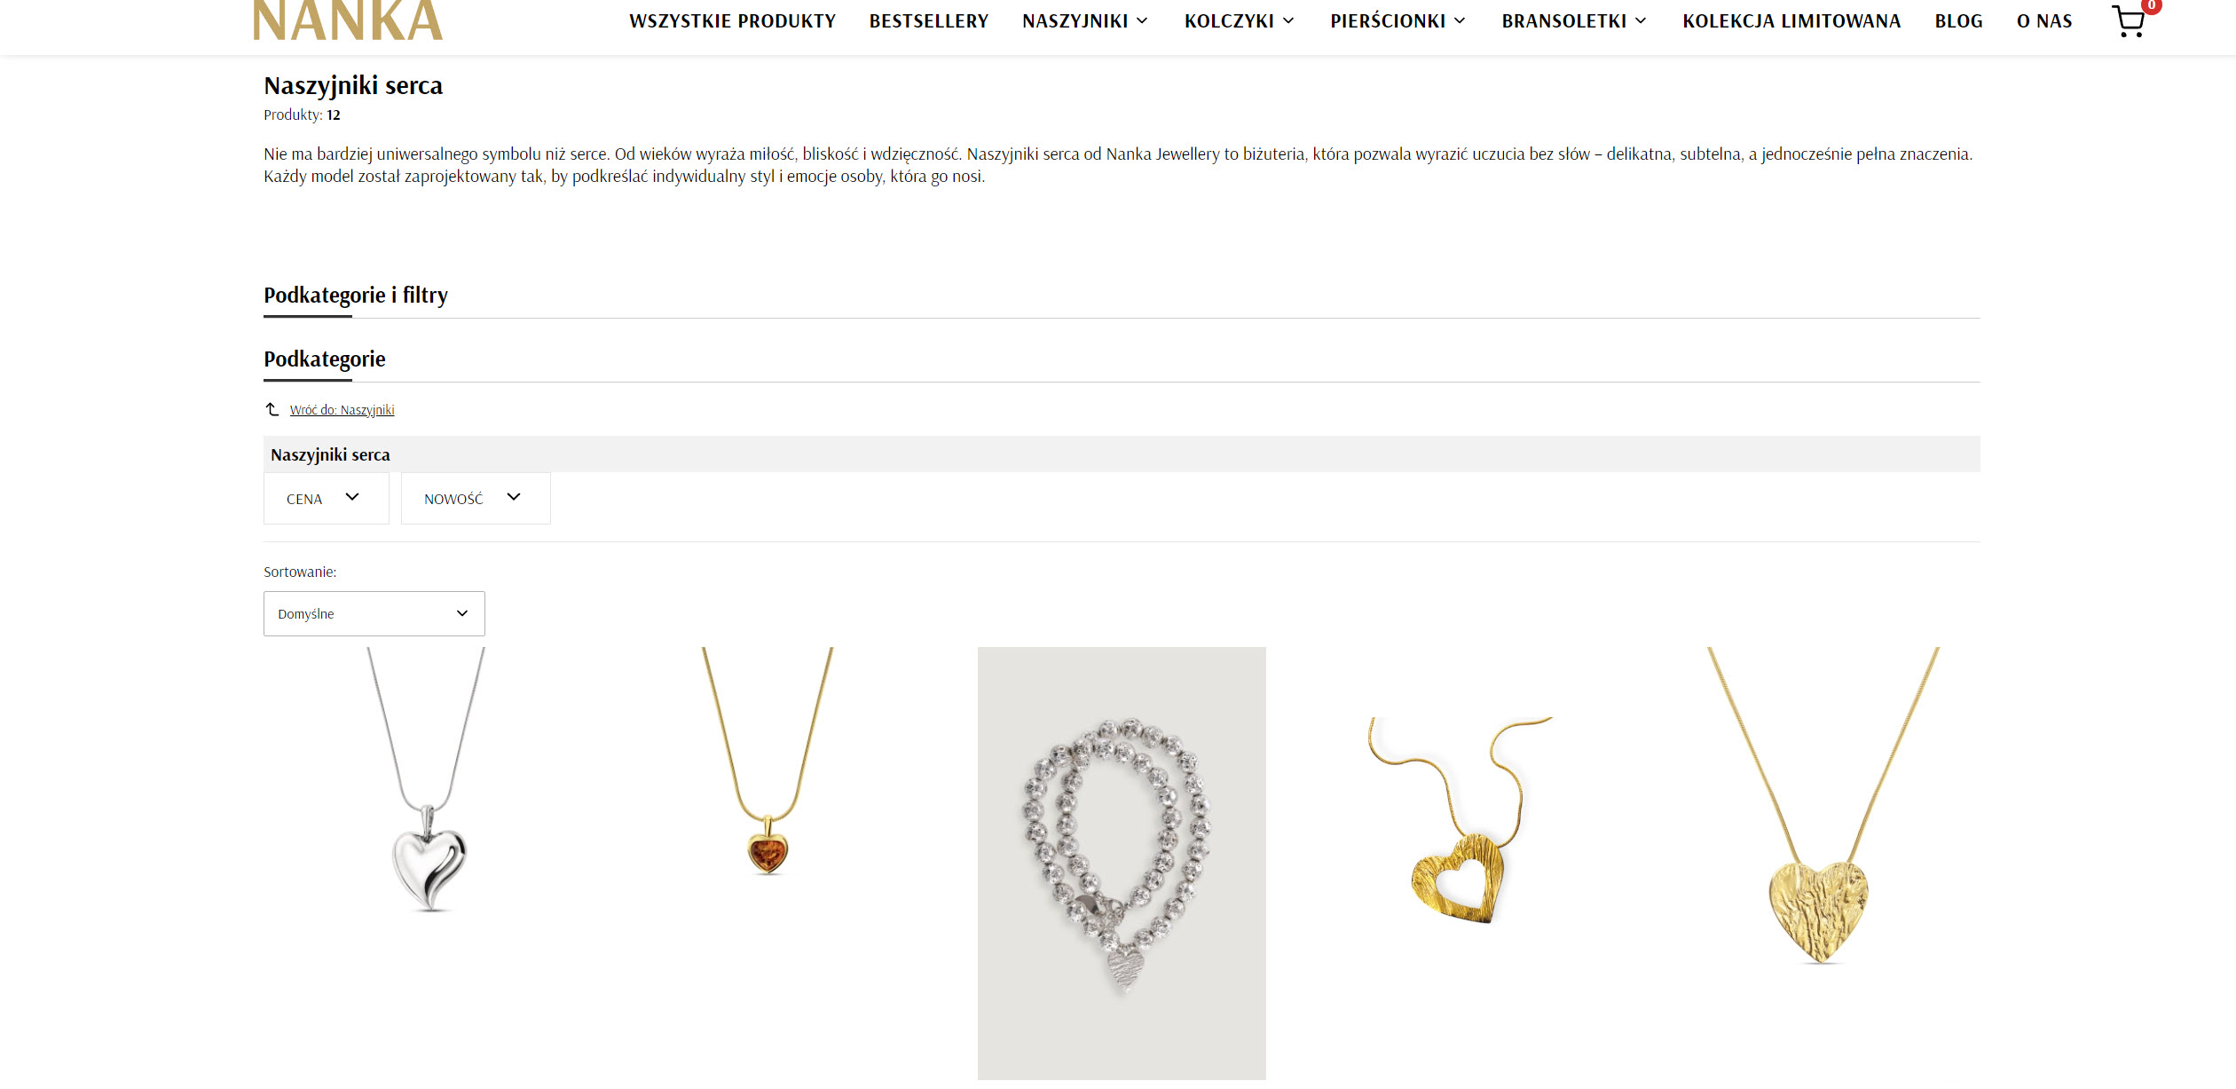Screen dimensions: 2236x1089
Task: Open the shopping cart icon
Action: [x=2129, y=21]
